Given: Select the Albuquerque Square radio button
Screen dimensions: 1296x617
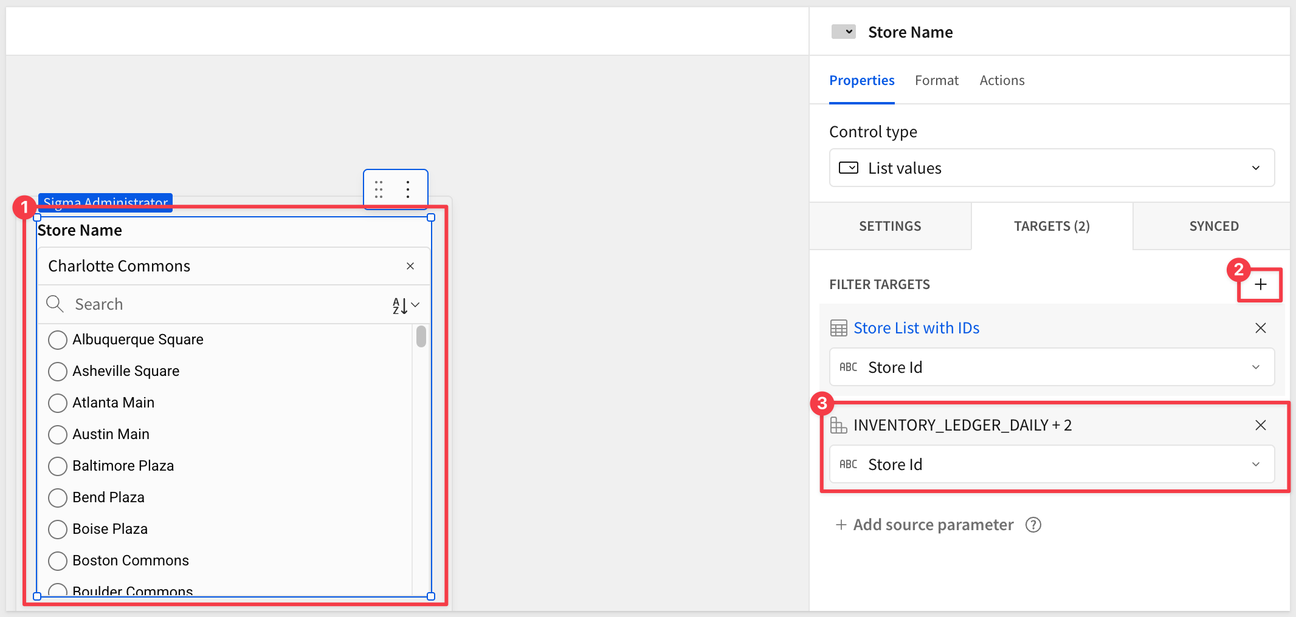Looking at the screenshot, I should coord(58,339).
